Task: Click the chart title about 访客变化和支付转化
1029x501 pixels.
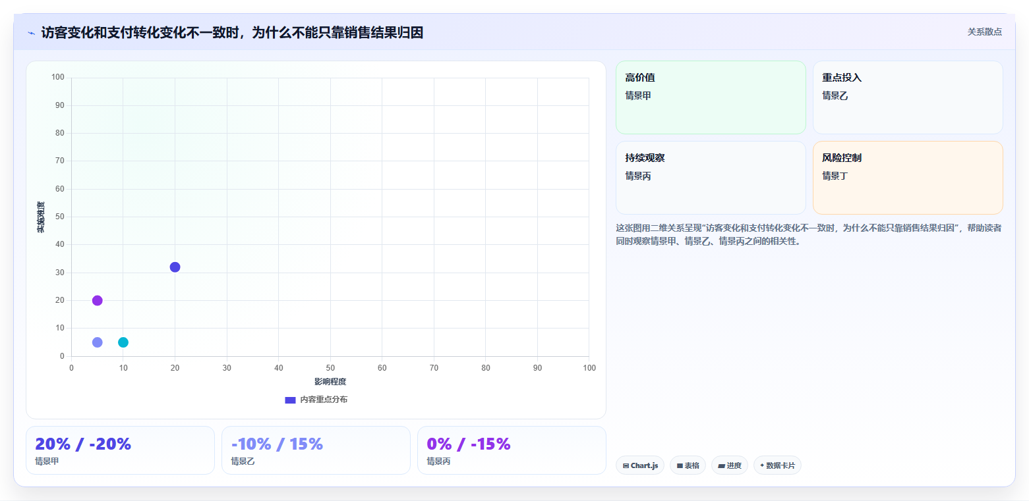Action: click(232, 32)
